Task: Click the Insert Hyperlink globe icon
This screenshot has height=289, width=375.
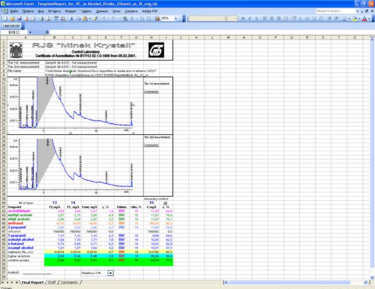Action: tap(125, 18)
